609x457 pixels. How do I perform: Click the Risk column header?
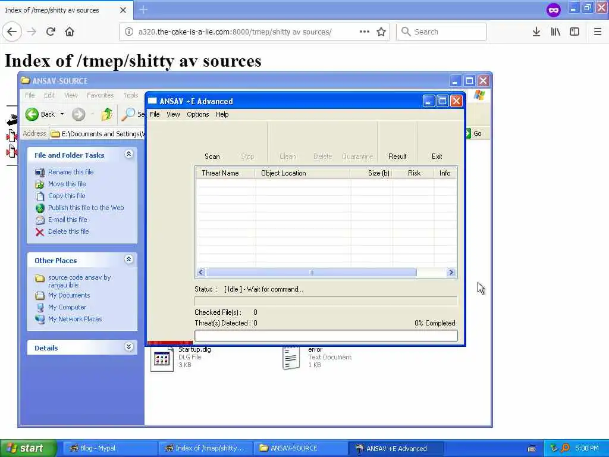pos(413,173)
